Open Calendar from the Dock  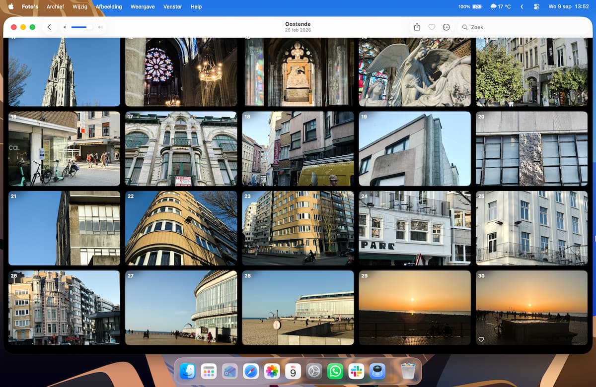293,371
